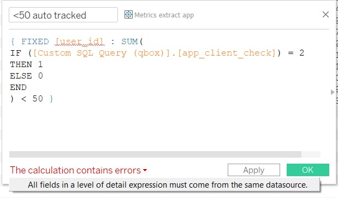Place cursor on the FIXED keyword
The width and height of the screenshot is (338, 198).
pos(35,41)
